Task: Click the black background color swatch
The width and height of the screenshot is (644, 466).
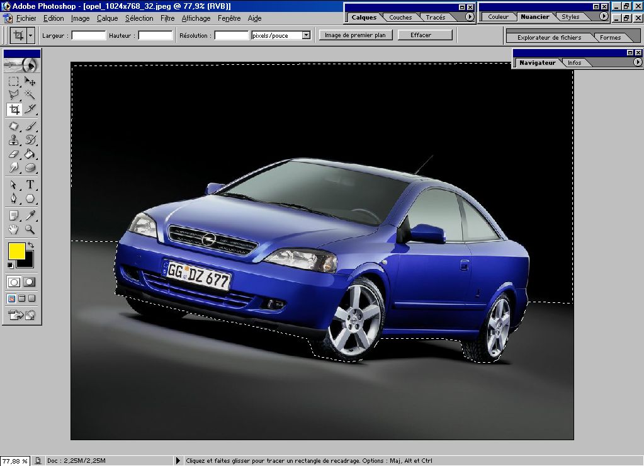Action: [28, 262]
